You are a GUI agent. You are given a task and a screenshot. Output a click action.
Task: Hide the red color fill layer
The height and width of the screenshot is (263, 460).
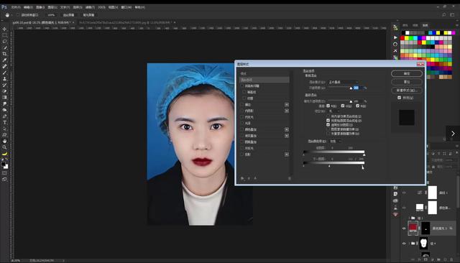pyautogui.click(x=404, y=228)
